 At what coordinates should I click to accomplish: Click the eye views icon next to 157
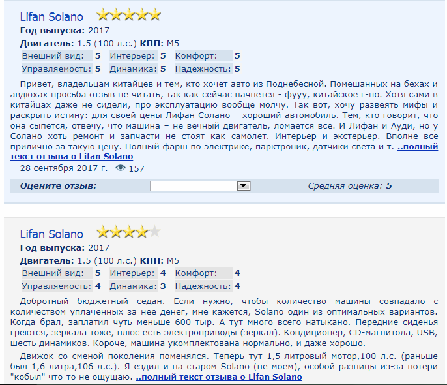click(x=121, y=168)
